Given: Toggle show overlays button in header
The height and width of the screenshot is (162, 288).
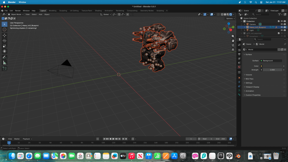Looking at the screenshot, I should click(x=211, y=14).
